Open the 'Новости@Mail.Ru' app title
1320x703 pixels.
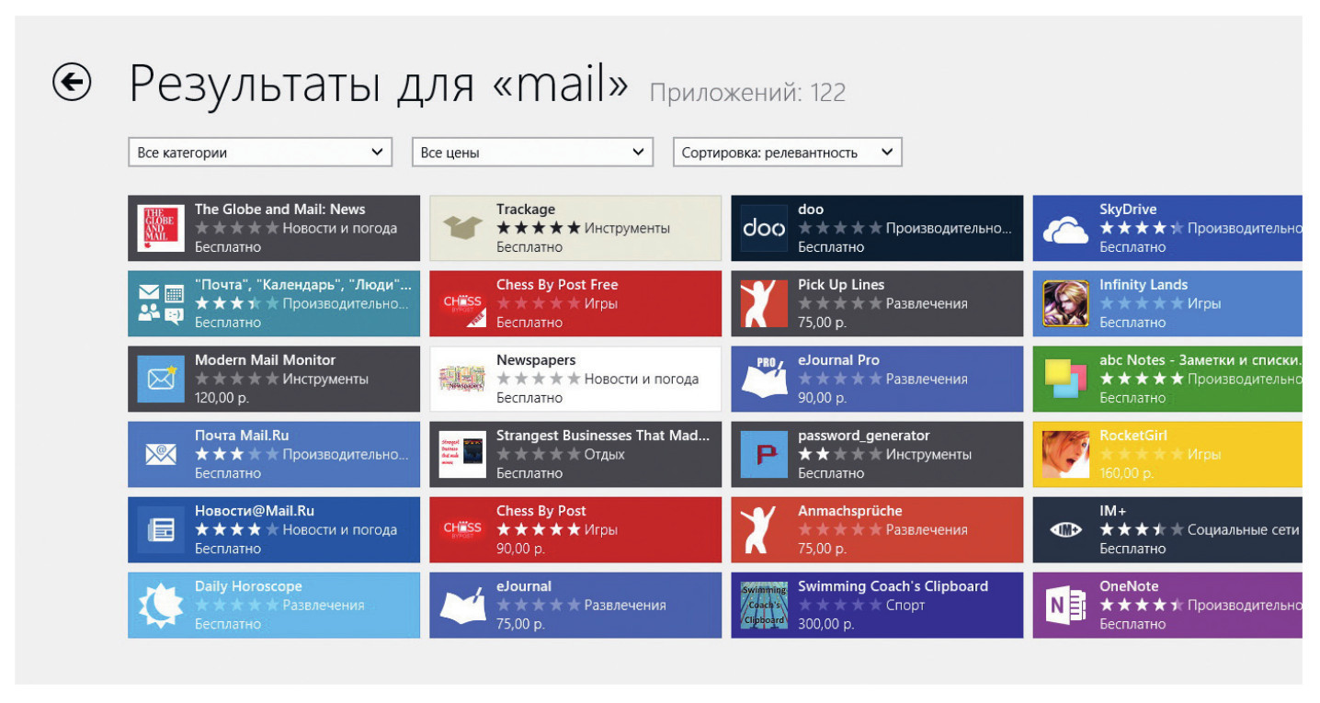tap(254, 511)
